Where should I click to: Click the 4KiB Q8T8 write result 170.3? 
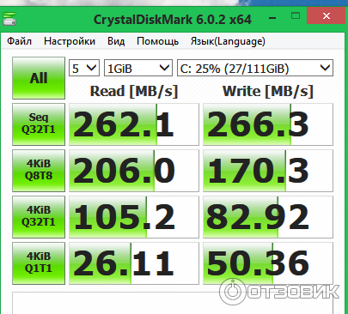pos(268,171)
